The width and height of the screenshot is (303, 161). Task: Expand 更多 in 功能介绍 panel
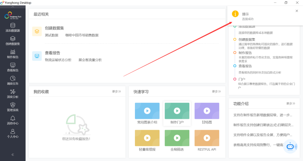point(291,104)
